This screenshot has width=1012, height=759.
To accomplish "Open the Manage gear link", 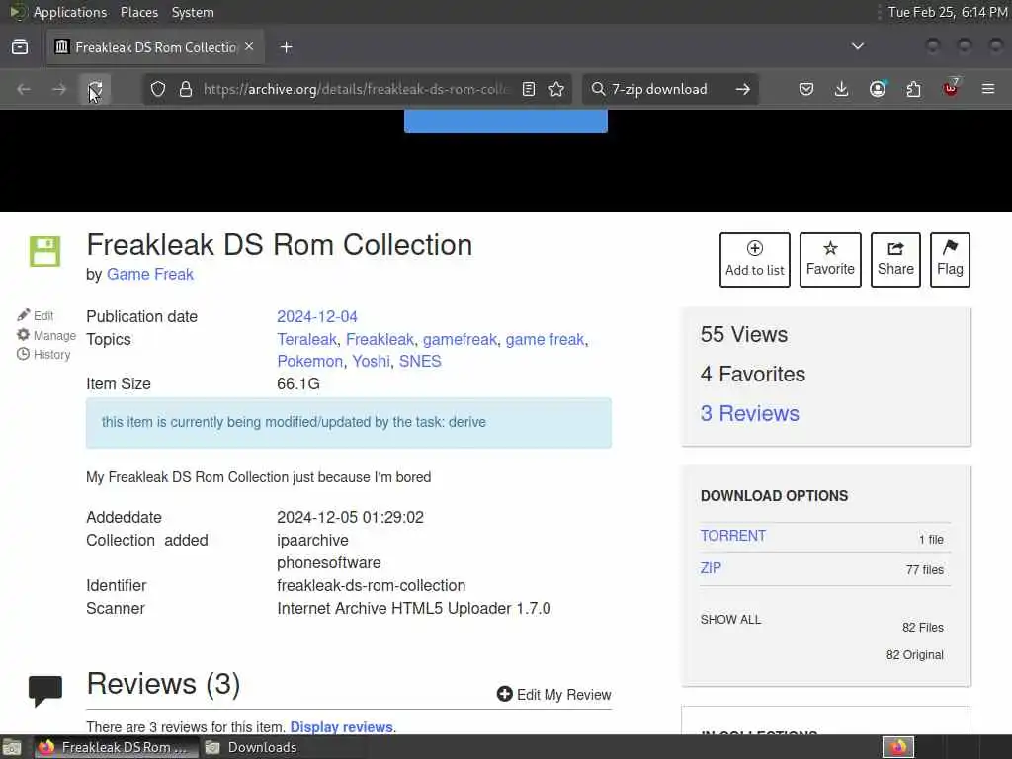I will [x=45, y=335].
